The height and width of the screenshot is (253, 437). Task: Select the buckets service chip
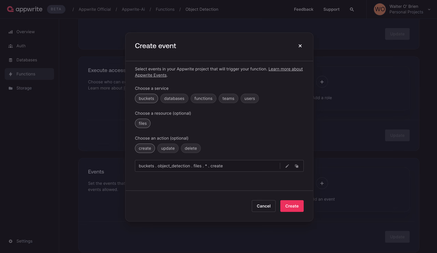coord(146,98)
